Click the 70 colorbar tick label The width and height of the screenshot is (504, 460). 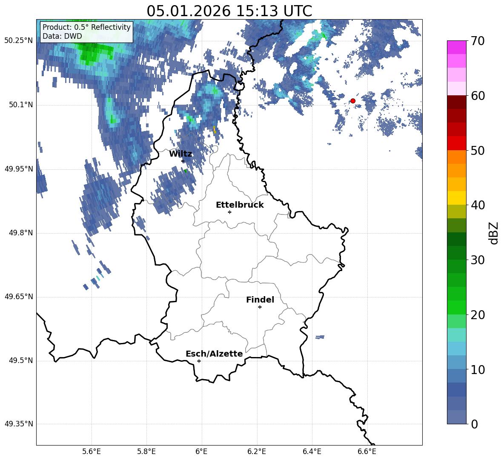click(x=478, y=41)
